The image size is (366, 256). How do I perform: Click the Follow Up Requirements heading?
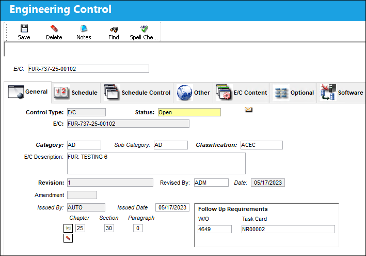pos(233,209)
